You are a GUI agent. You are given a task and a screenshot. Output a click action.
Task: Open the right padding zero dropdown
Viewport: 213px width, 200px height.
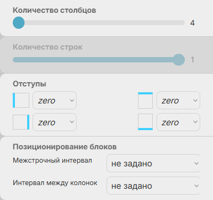[x=55, y=122]
